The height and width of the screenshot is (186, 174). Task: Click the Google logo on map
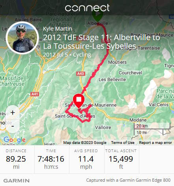click(15, 140)
